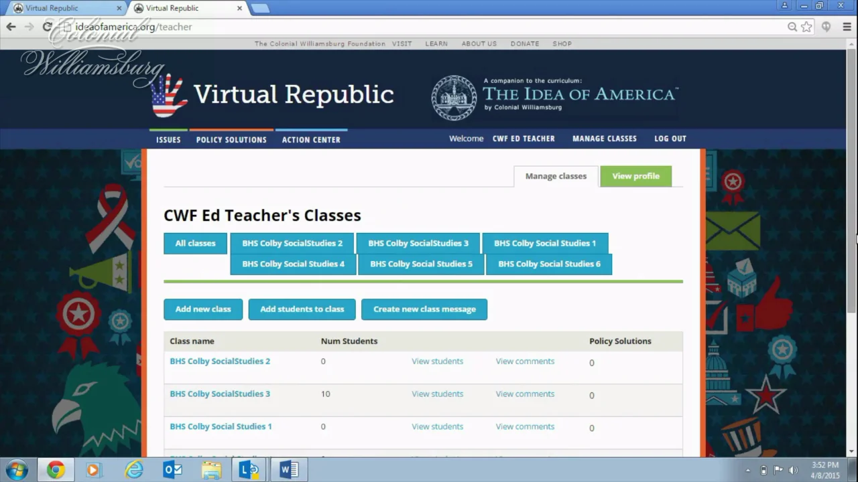Screen dimensions: 858x482
Task: View comments for BHS Colby SocialStudies 2
Action: (525, 361)
